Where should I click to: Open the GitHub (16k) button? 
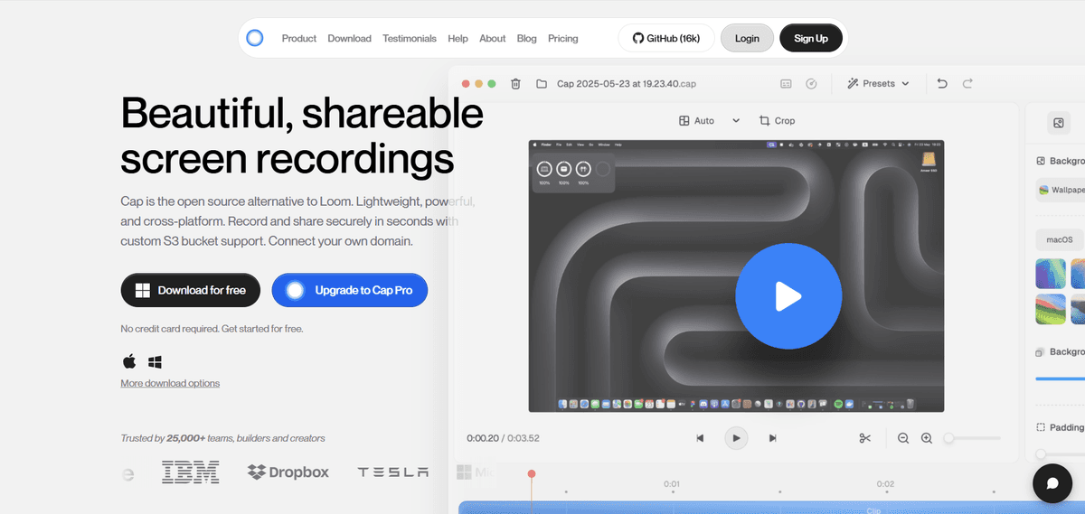pyautogui.click(x=666, y=38)
